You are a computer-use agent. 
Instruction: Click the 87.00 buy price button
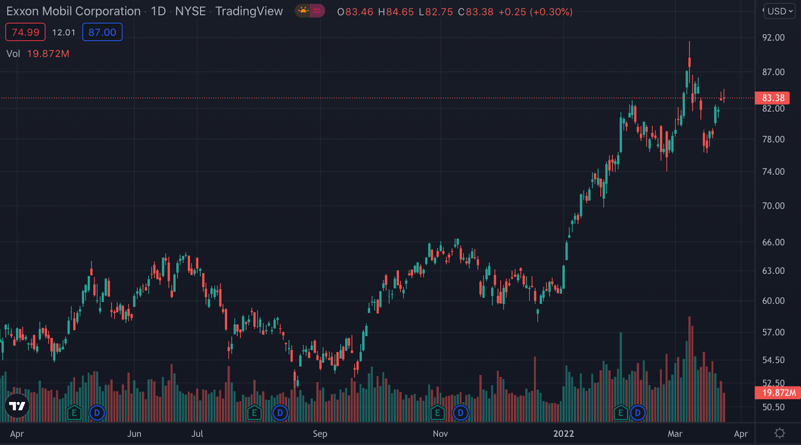pyautogui.click(x=102, y=32)
